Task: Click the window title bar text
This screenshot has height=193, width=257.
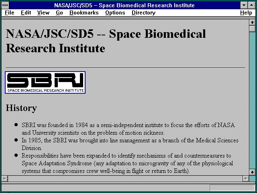Action: point(124,5)
